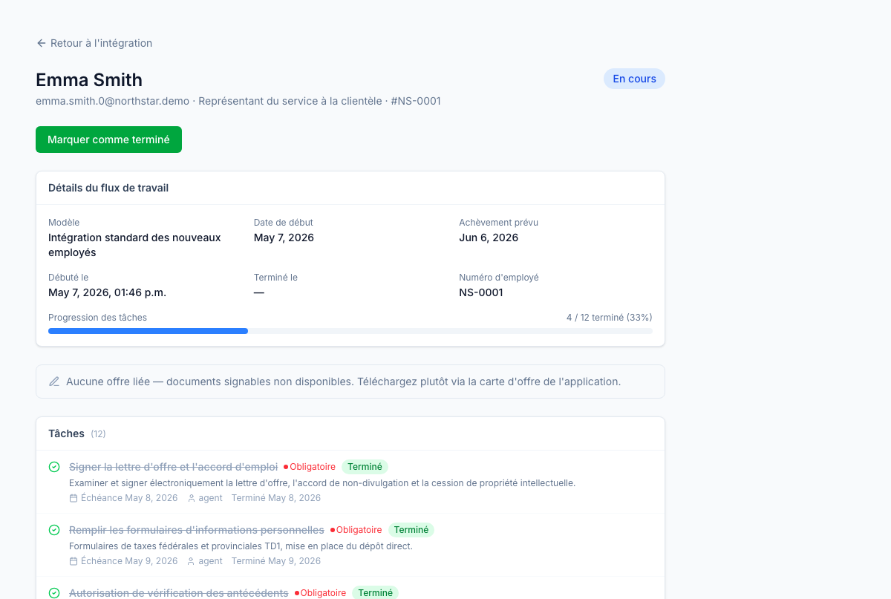Toggle check circle for Remplir les formulaires
The image size is (891, 599).
point(54,530)
